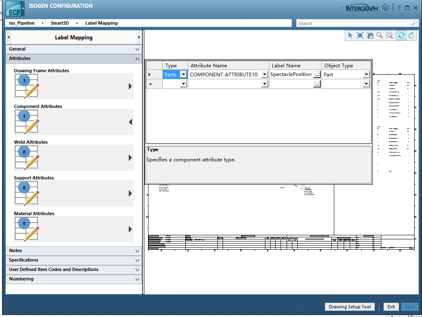Activate the pan hand tool
This screenshot has height=317, width=422.
tap(370, 35)
